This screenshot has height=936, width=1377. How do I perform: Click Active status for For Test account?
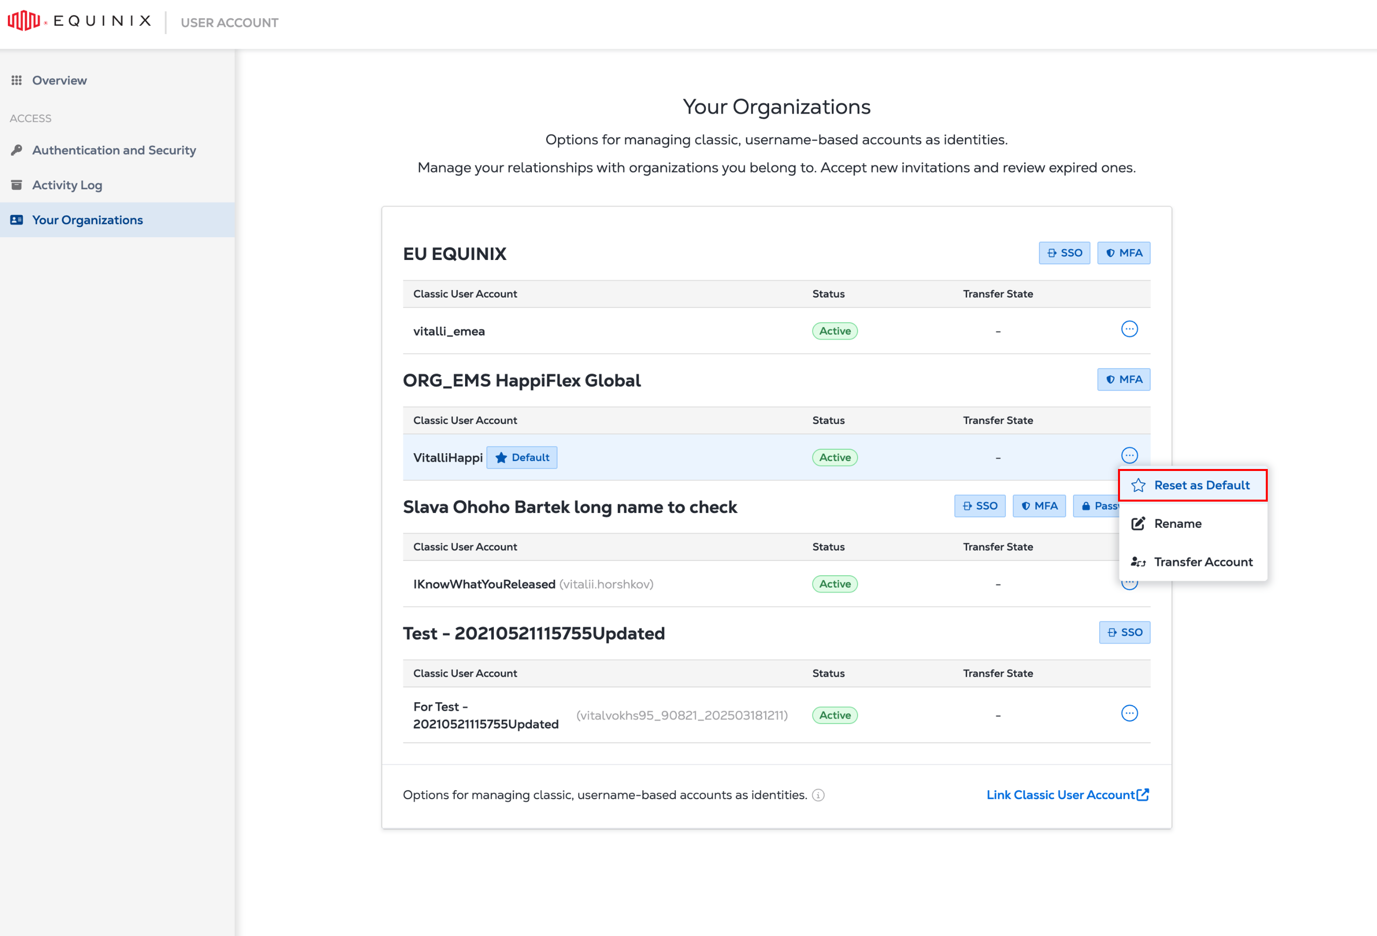point(834,715)
